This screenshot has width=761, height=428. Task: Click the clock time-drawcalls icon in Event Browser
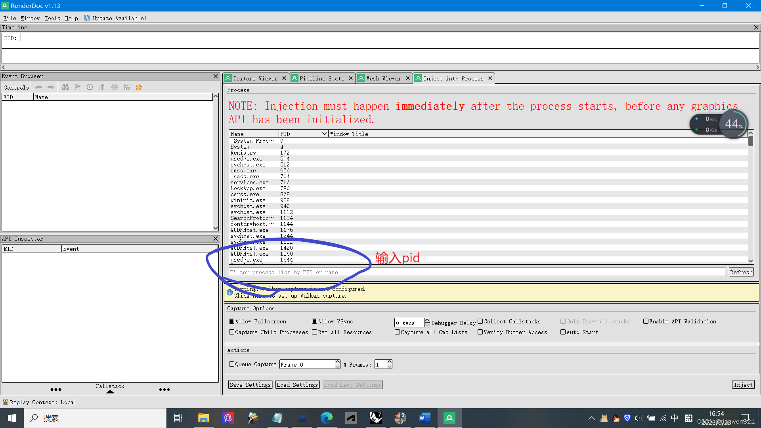point(90,87)
